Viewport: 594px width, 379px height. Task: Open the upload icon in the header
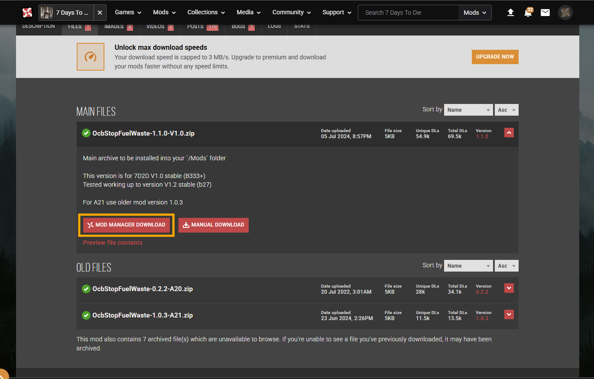pyautogui.click(x=510, y=13)
